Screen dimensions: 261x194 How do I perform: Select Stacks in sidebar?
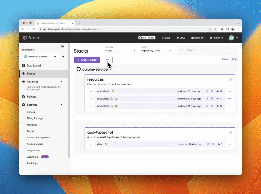pyautogui.click(x=43, y=74)
